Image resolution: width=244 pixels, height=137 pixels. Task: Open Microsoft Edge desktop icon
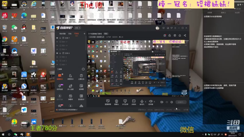(24, 18)
